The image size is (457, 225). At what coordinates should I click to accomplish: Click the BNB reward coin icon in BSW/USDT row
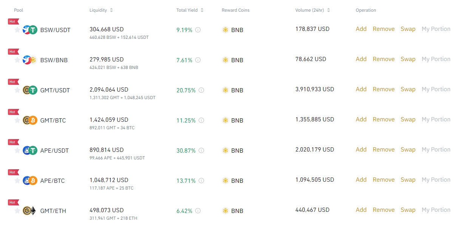tap(225, 30)
